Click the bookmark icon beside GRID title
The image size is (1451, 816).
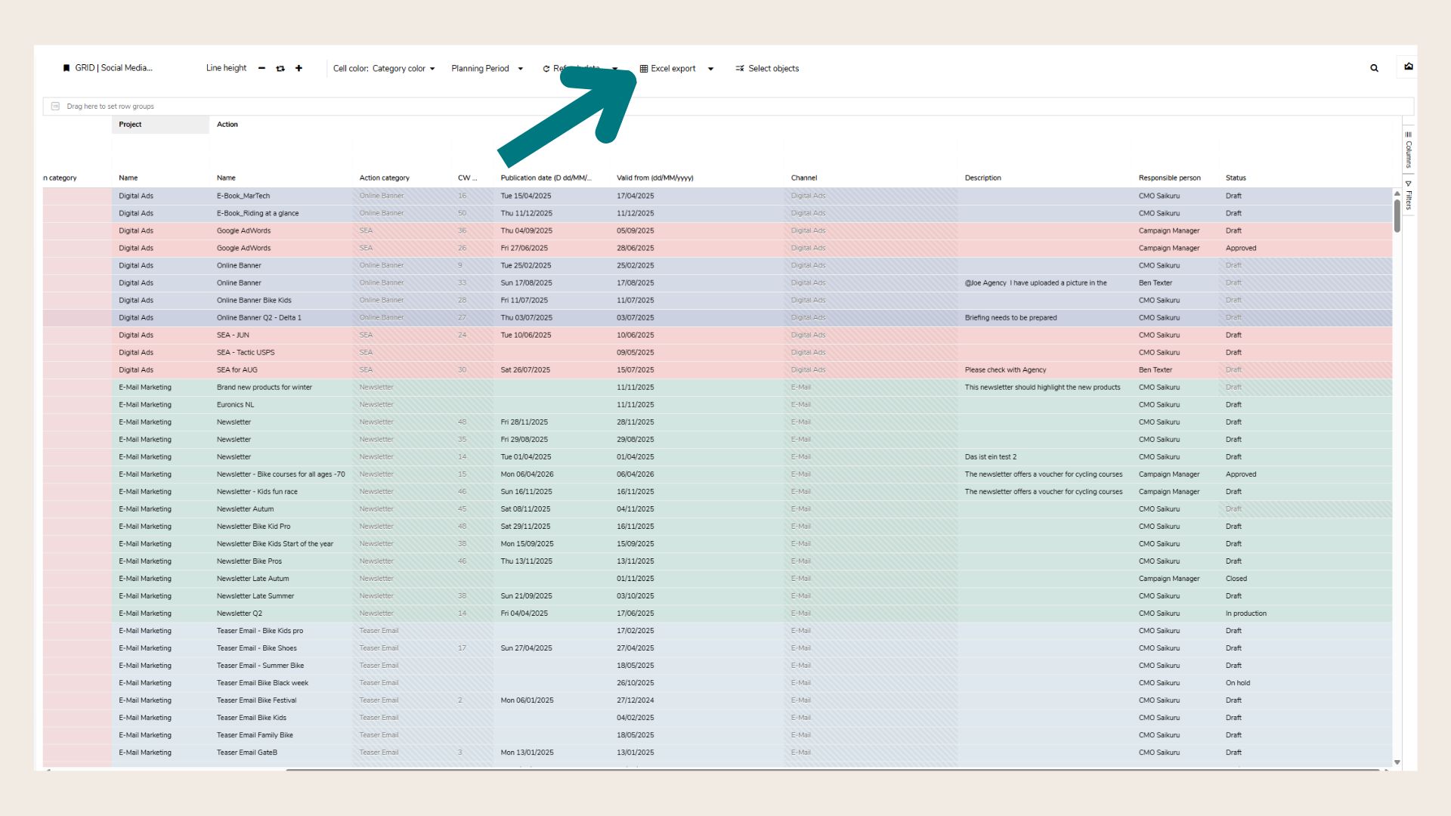67,68
